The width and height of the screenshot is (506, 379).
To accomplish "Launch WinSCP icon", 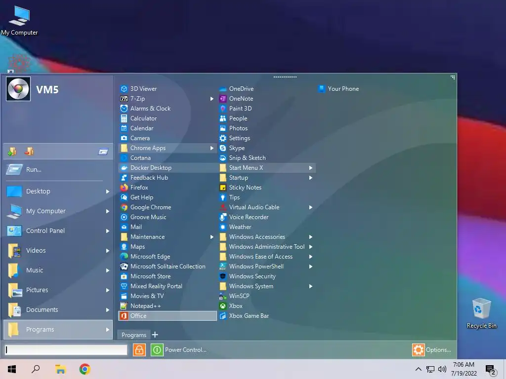I will [223, 296].
